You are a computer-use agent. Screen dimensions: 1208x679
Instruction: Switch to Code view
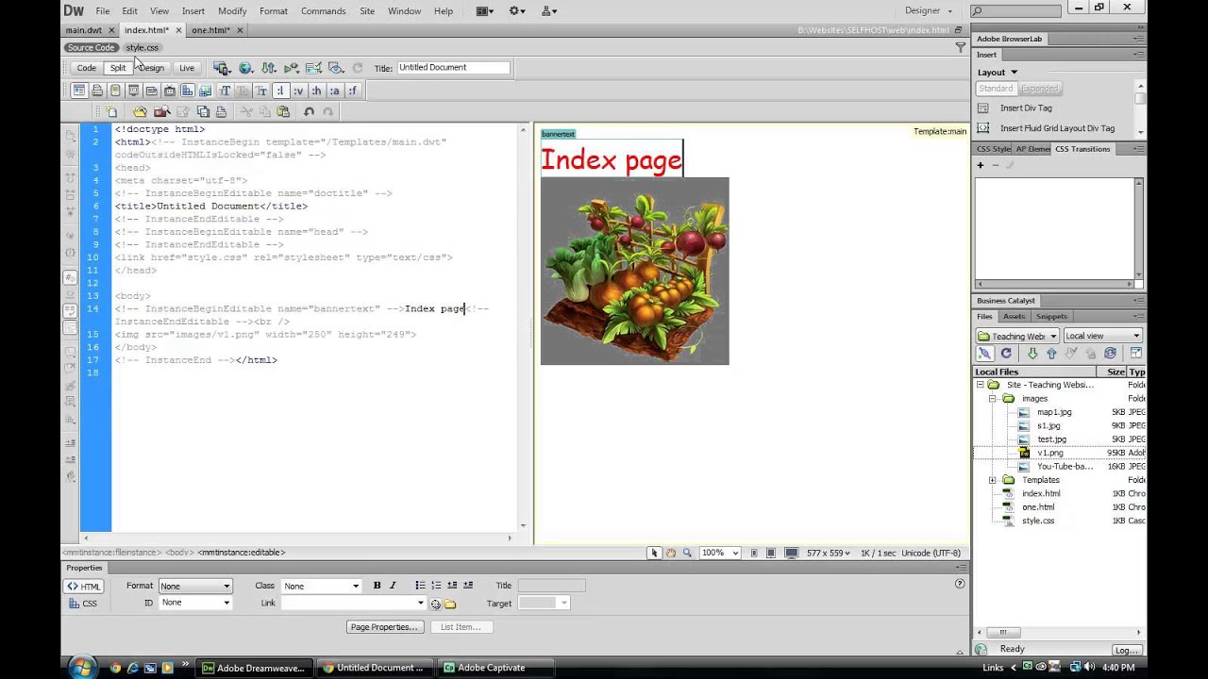click(x=86, y=68)
